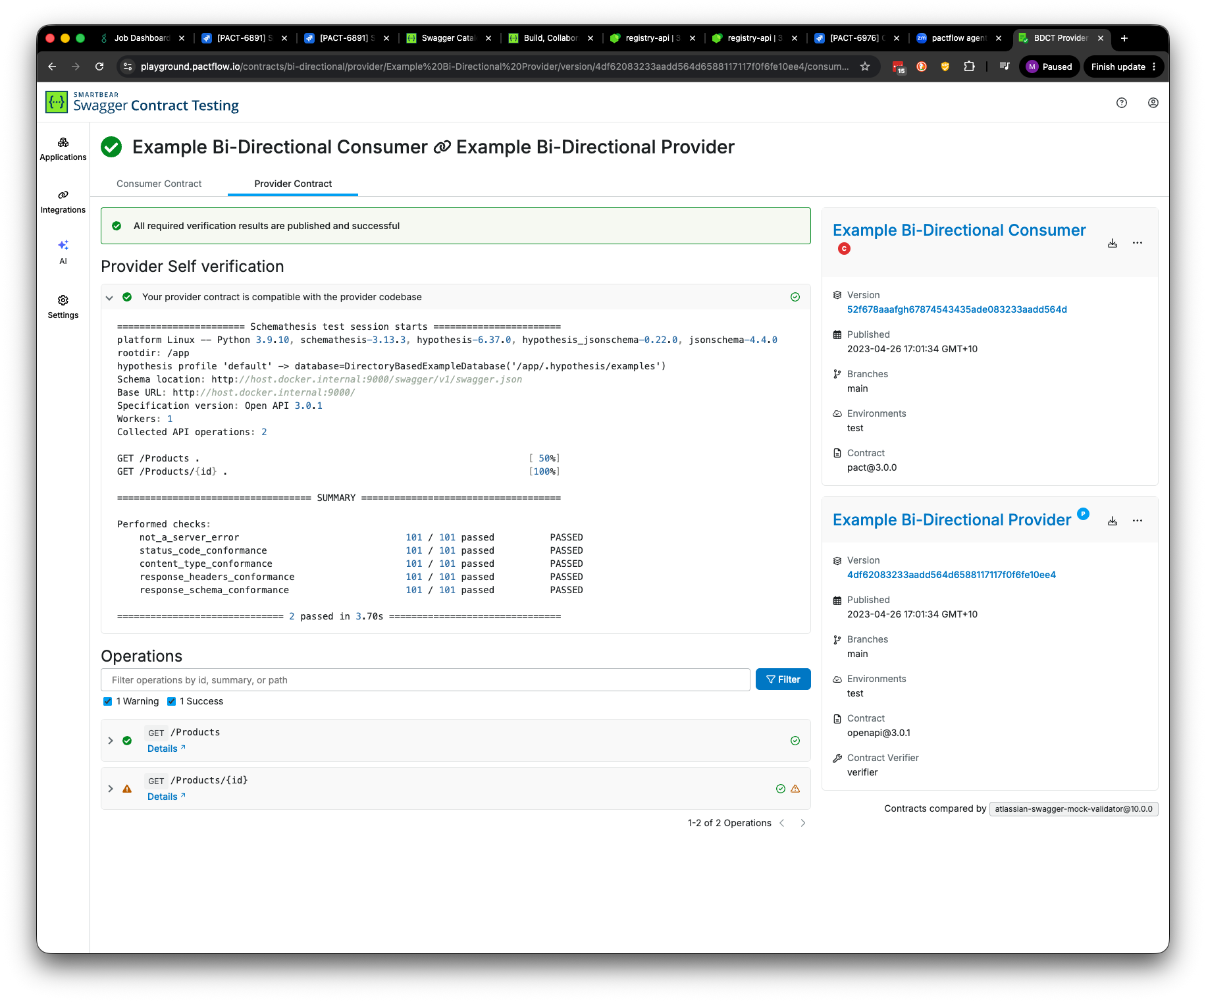This screenshot has width=1206, height=1002.
Task: Click the filter operations input field
Action: [x=425, y=680]
